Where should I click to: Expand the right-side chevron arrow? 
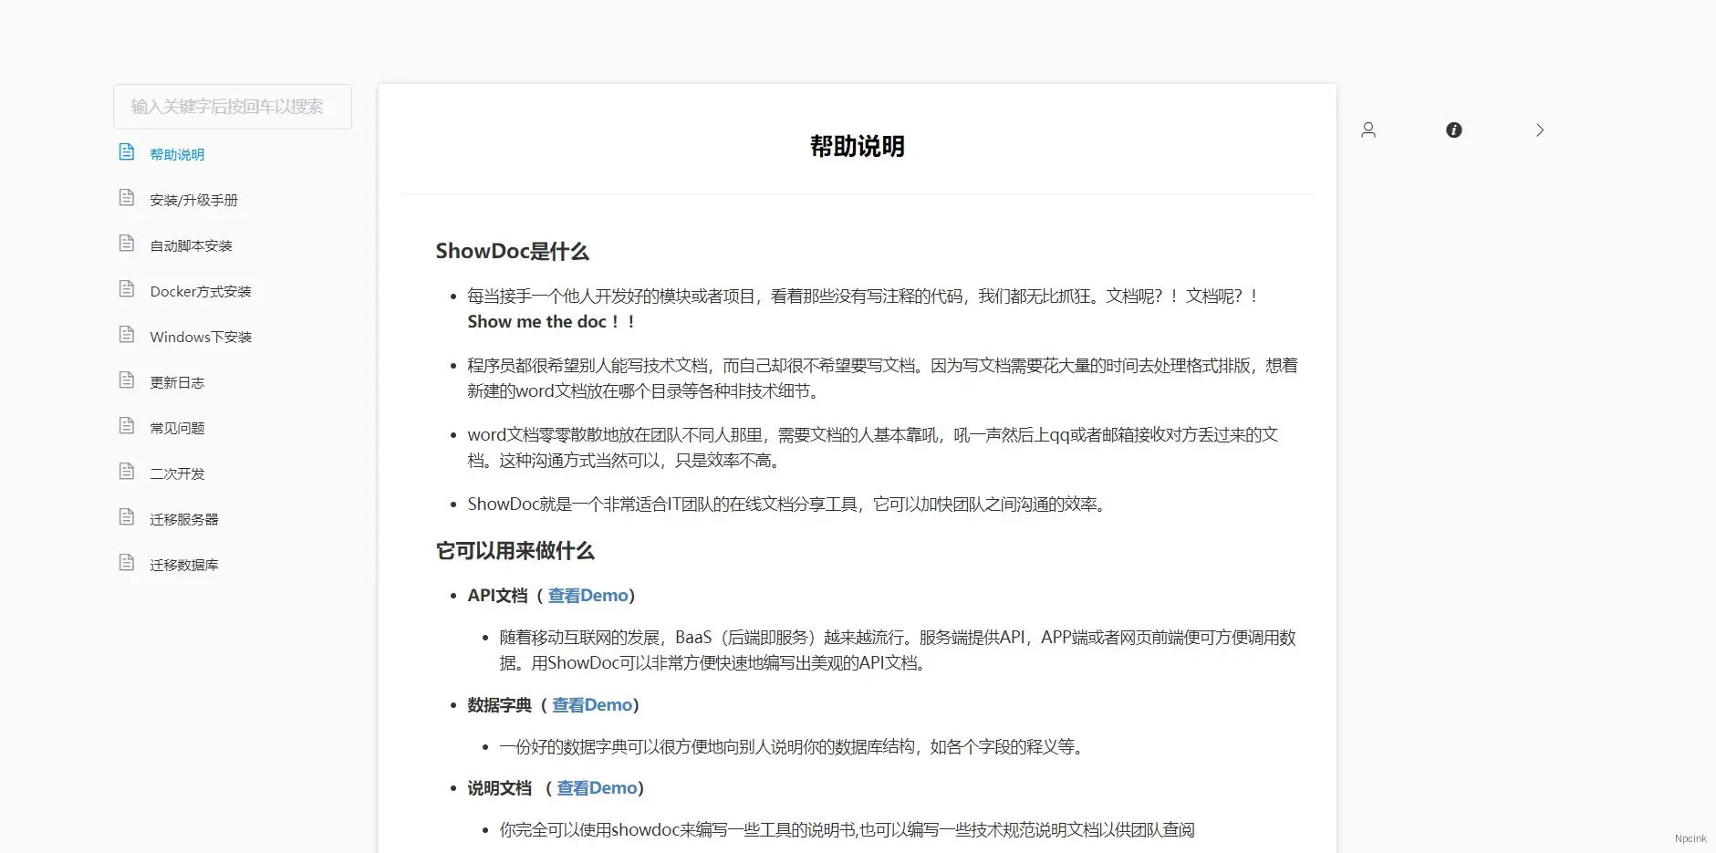click(x=1539, y=130)
